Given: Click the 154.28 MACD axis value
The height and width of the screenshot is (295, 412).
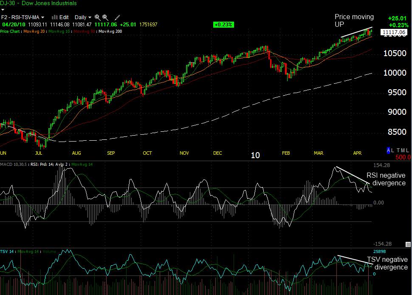Looking at the screenshot, I should (x=381, y=165).
